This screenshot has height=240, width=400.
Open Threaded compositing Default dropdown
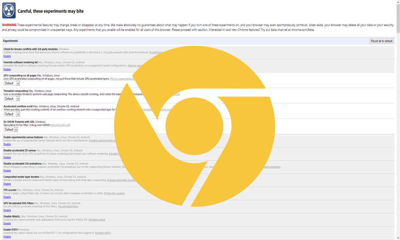point(12,99)
